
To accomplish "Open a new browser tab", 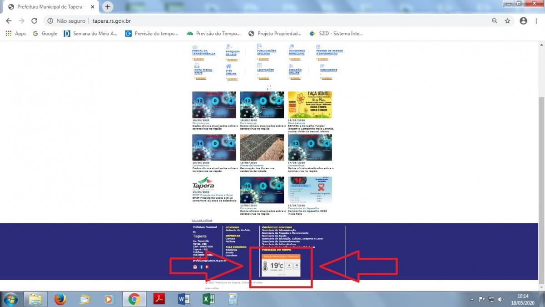I will [x=108, y=7].
